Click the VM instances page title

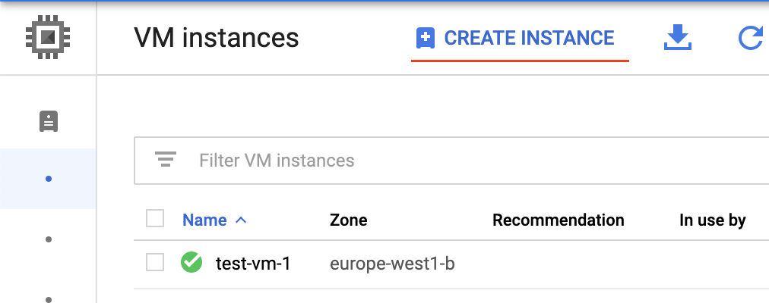click(216, 38)
